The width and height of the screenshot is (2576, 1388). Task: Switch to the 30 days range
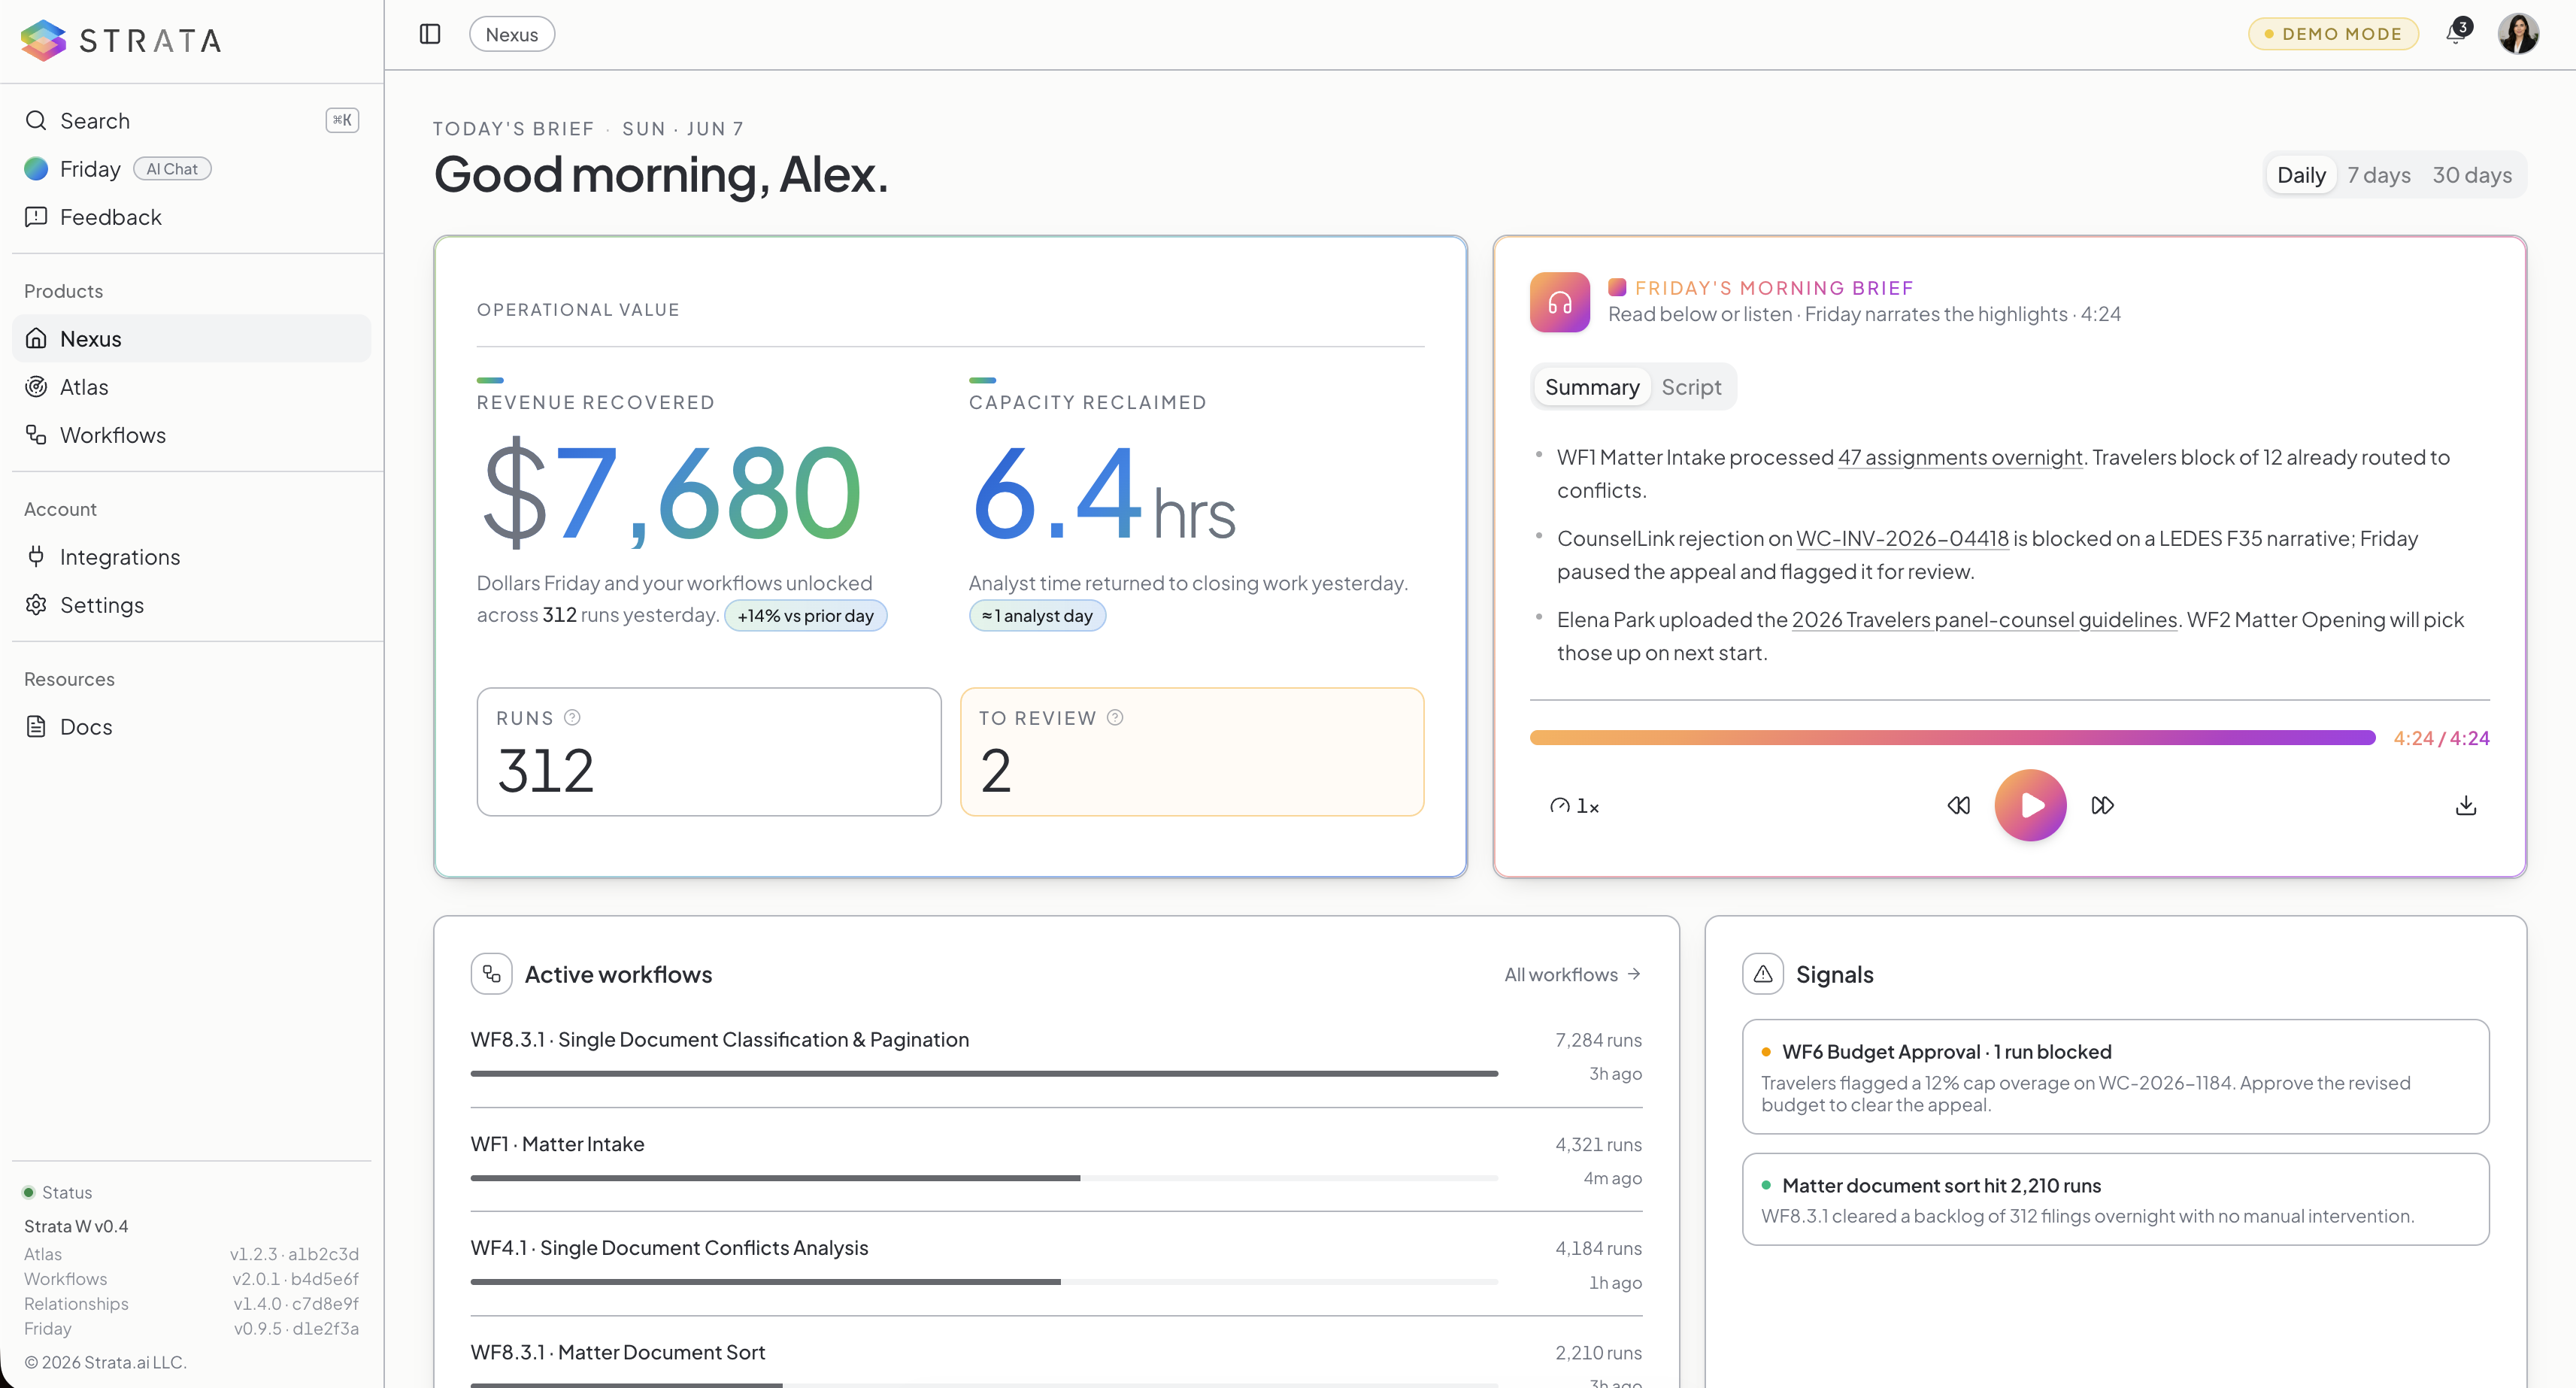(x=2472, y=175)
